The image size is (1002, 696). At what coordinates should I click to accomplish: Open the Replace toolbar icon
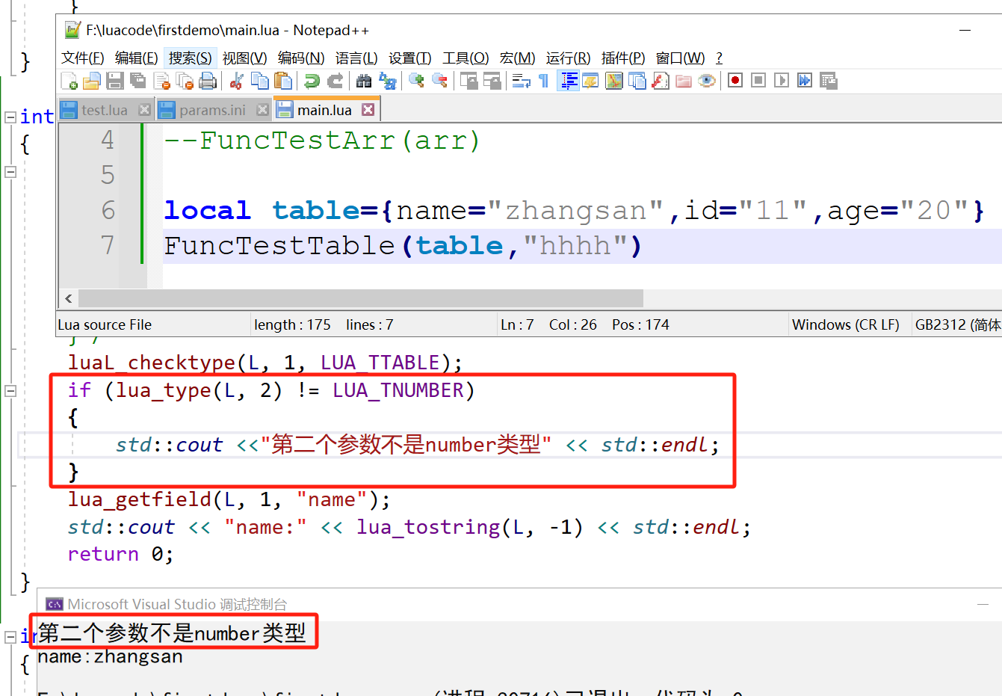(387, 81)
